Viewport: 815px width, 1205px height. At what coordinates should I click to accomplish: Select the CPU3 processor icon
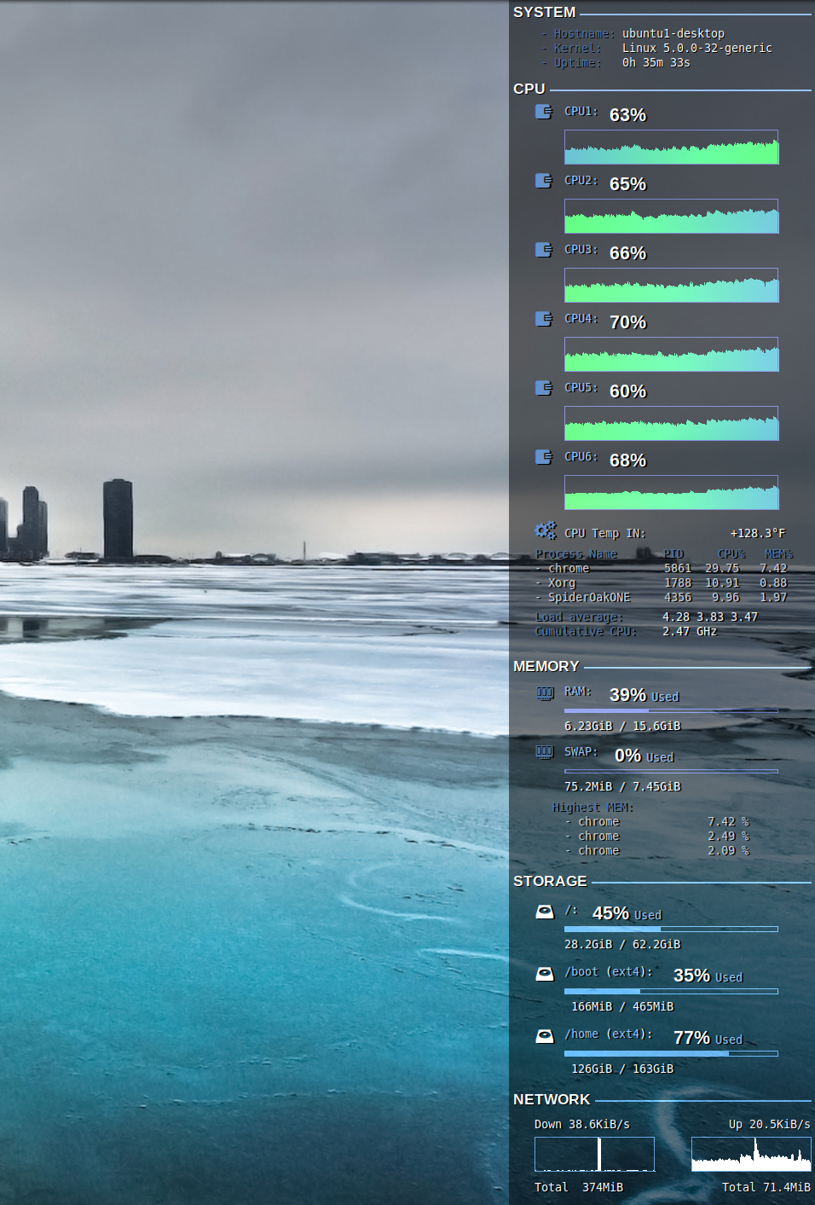click(x=543, y=250)
